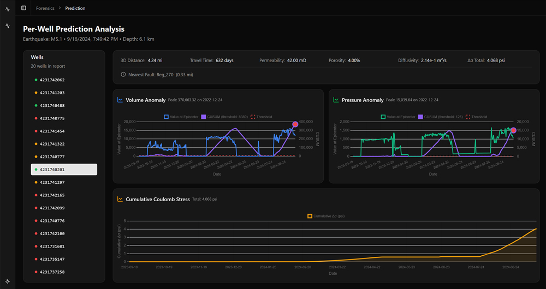Image resolution: width=546 pixels, height=289 pixels.
Task: Select well 4231741203 in Wells list
Action: [52, 93]
